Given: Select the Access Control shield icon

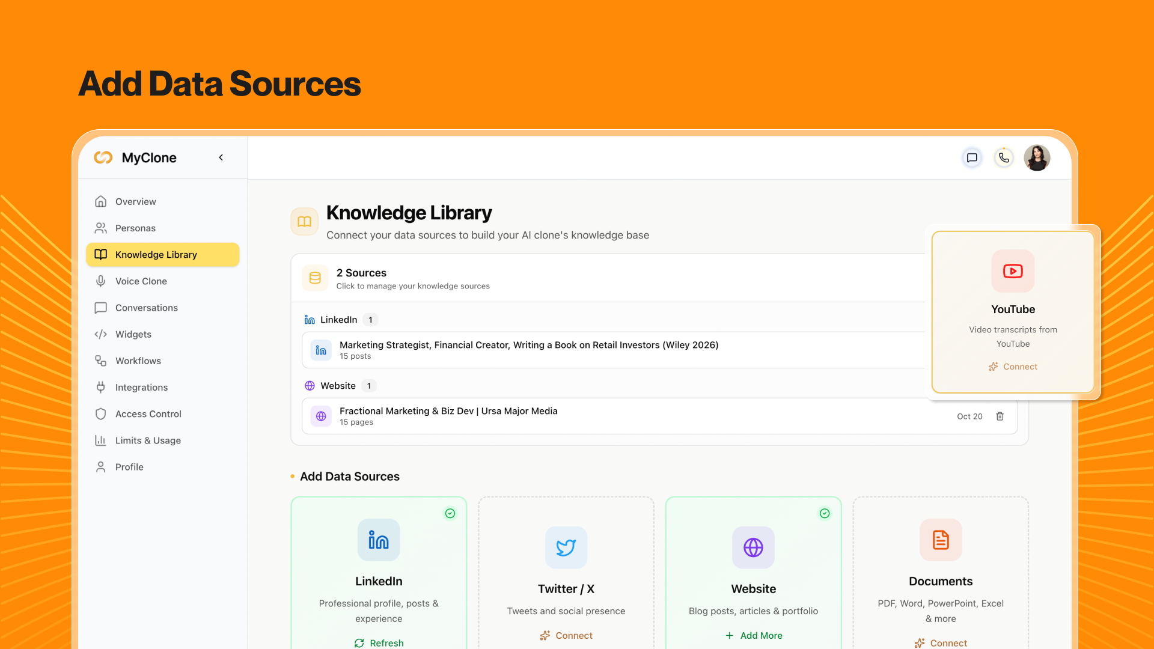Looking at the screenshot, I should (x=101, y=413).
